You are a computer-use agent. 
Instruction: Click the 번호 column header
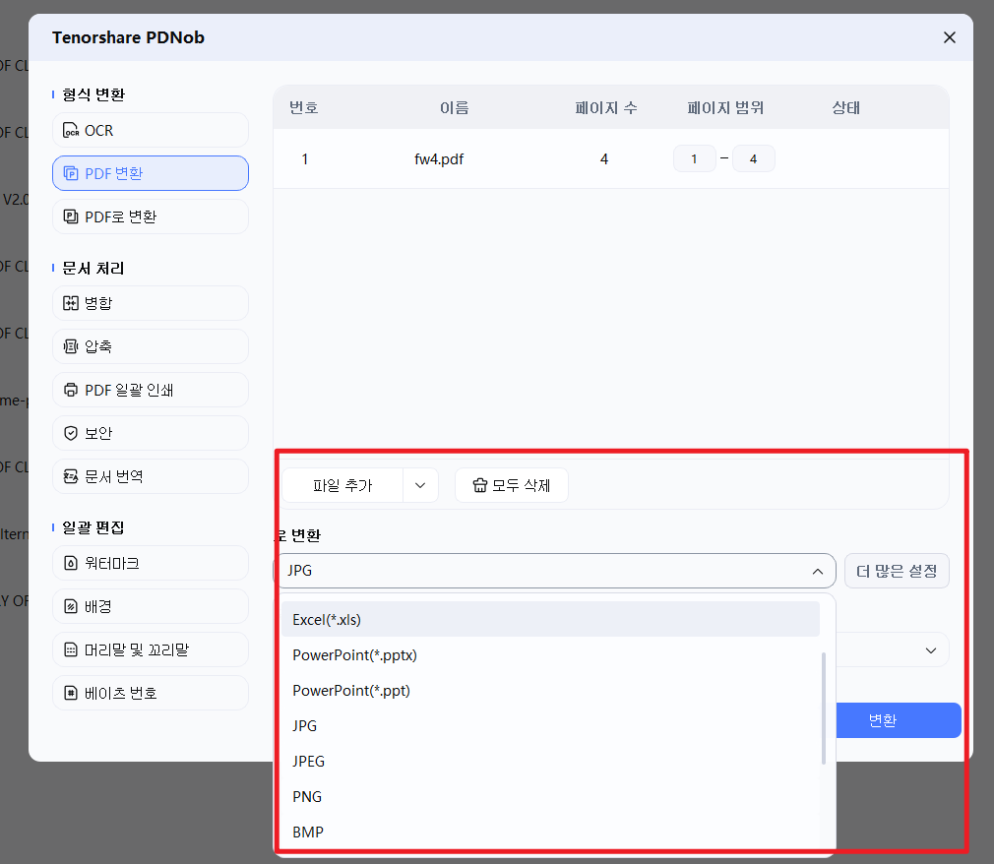point(304,108)
